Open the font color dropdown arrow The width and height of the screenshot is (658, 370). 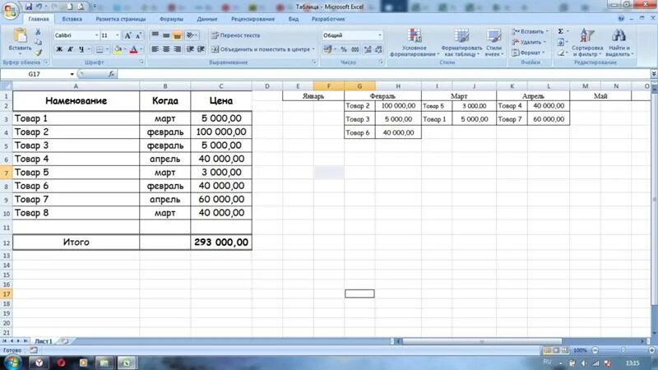click(x=141, y=49)
